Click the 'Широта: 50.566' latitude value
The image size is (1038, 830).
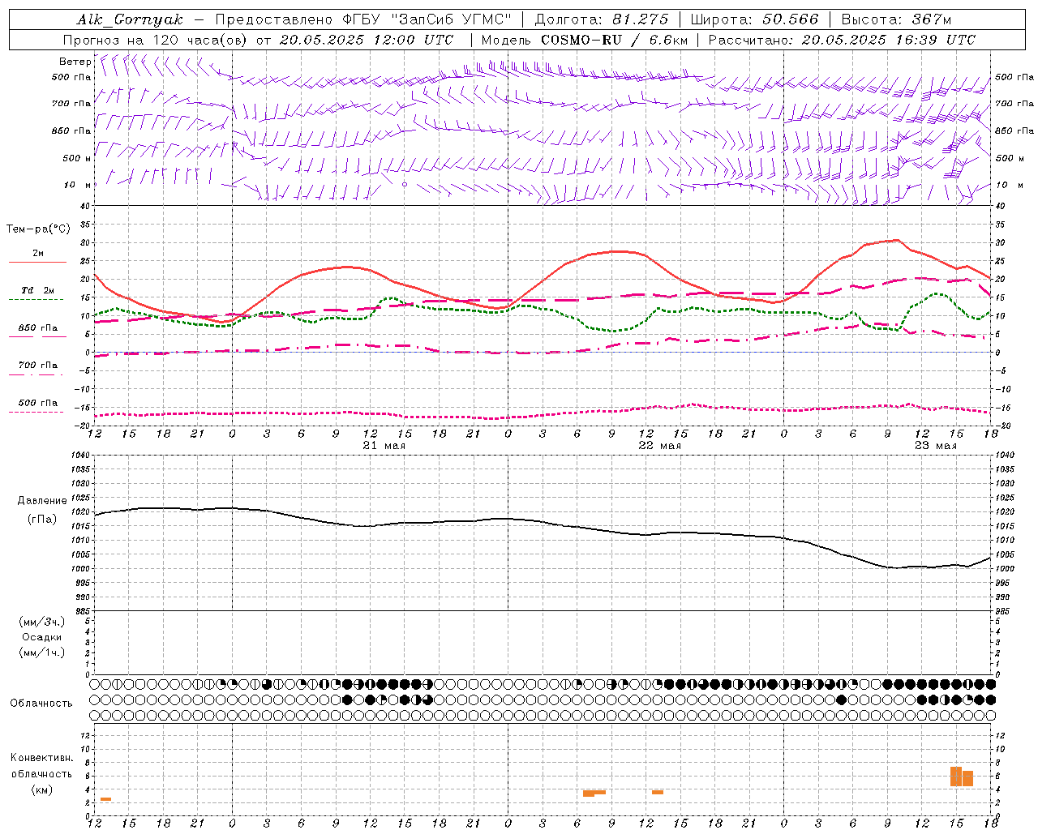[x=754, y=19]
